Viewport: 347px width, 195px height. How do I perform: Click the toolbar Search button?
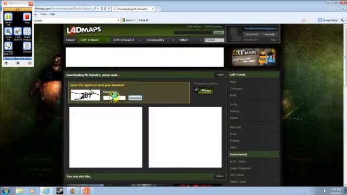click(x=128, y=21)
